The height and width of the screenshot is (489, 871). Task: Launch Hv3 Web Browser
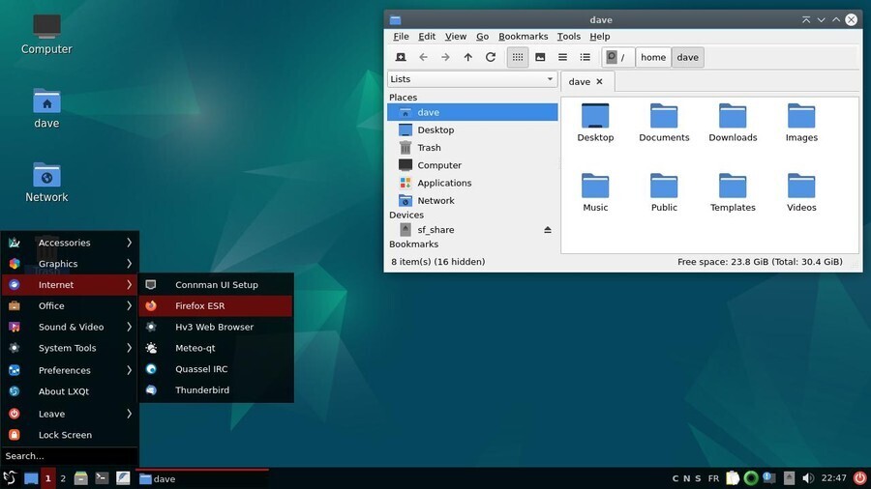point(216,327)
